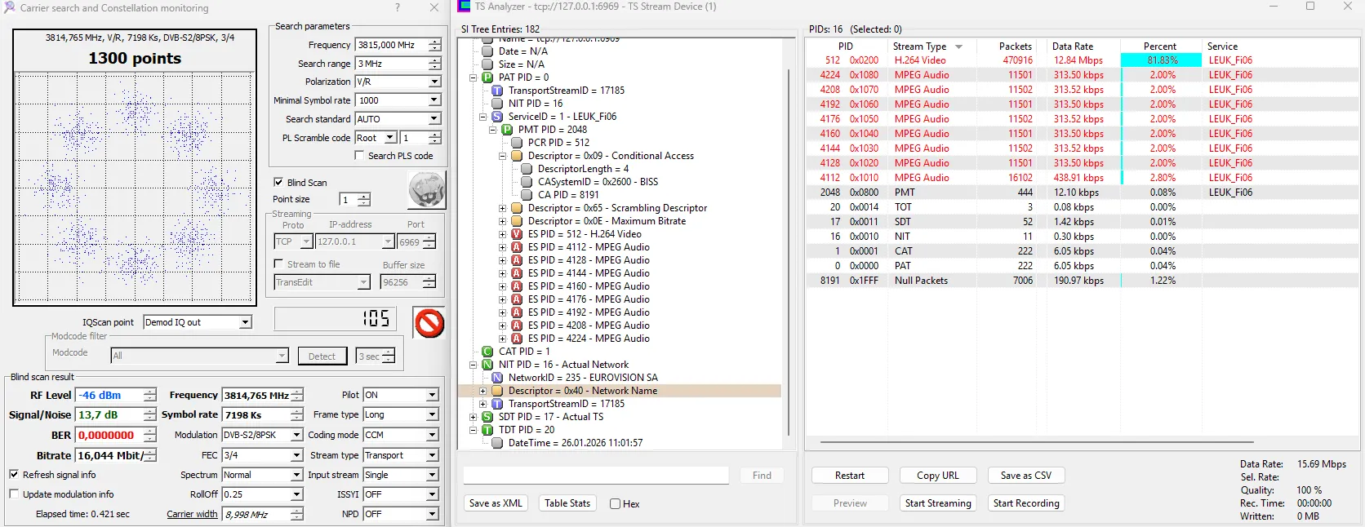Click the ES PID 4112 MPEG Audio icon
The width and height of the screenshot is (1365, 527).
point(517,247)
